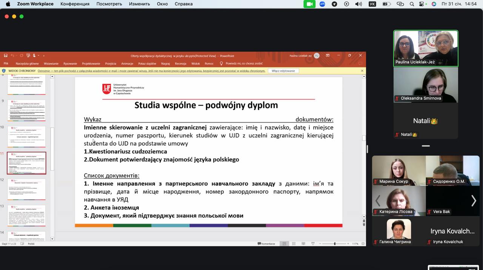The image size is (483, 270).
Task: Click the PowerPoint Ribbon Display Options icon
Action: click(x=328, y=55)
